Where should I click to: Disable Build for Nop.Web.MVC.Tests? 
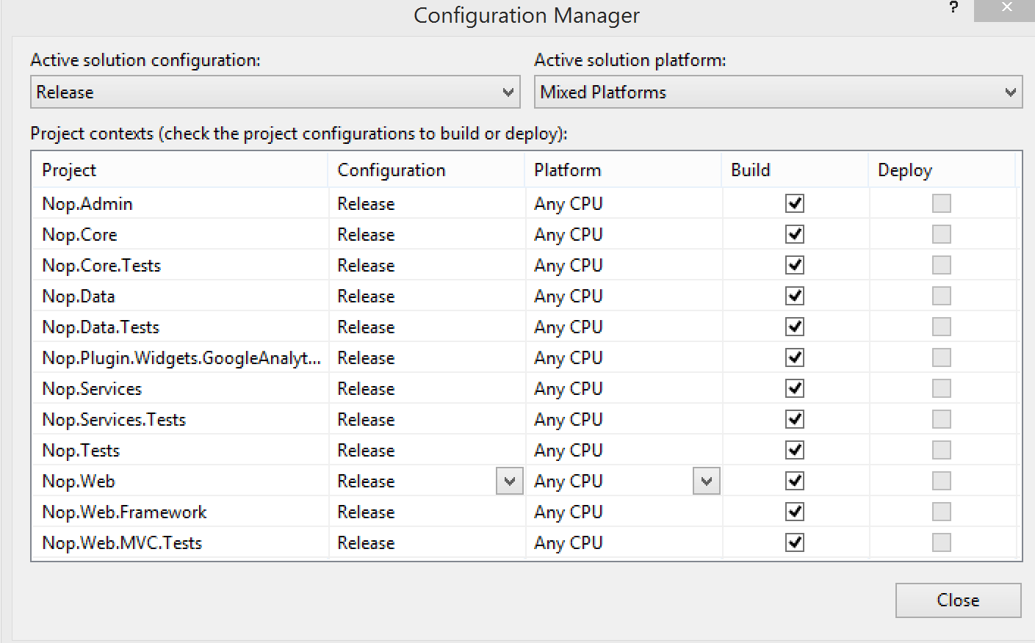[x=795, y=542]
